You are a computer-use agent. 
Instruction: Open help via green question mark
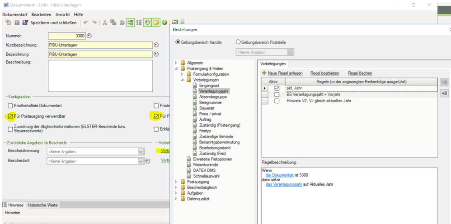point(164,23)
